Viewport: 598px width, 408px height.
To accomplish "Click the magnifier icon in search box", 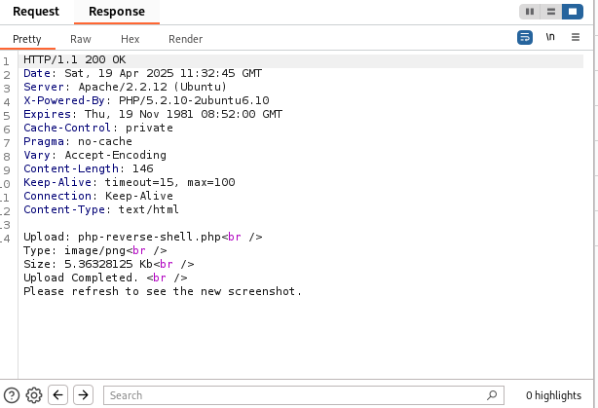I will pos(493,395).
